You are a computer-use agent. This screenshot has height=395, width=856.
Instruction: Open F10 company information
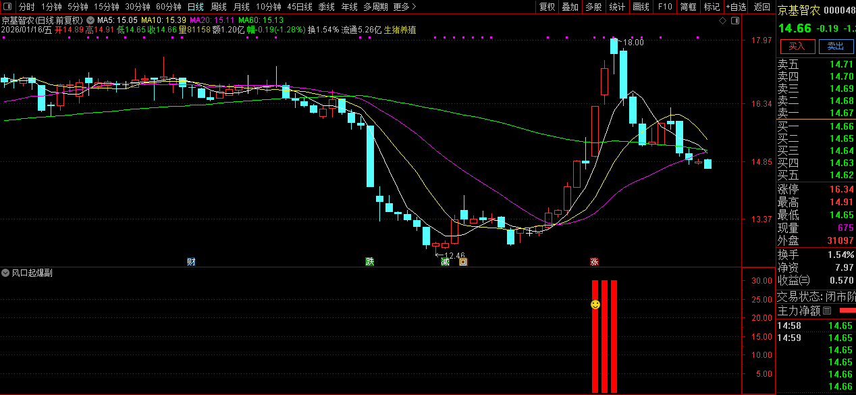(665, 7)
